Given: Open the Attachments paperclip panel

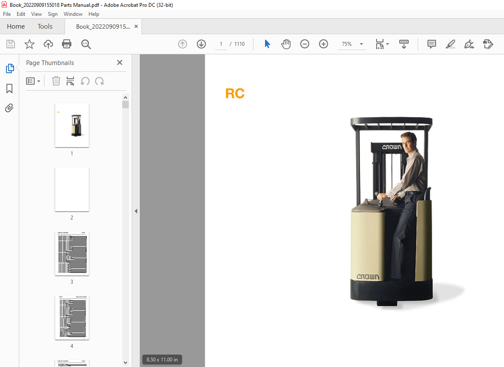Looking at the screenshot, I should [x=9, y=108].
